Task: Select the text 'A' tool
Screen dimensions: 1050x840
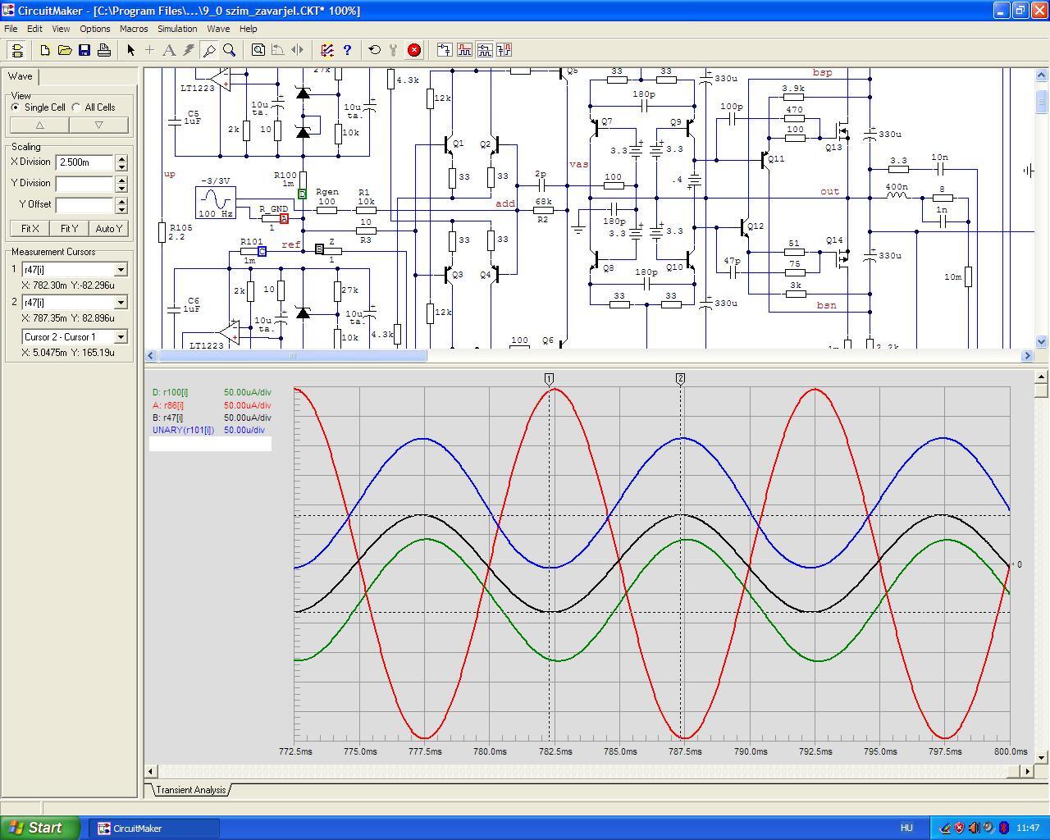Action: [x=169, y=50]
